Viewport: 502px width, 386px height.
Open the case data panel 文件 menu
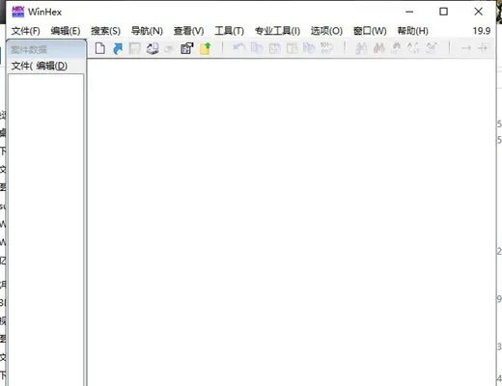click(x=22, y=66)
